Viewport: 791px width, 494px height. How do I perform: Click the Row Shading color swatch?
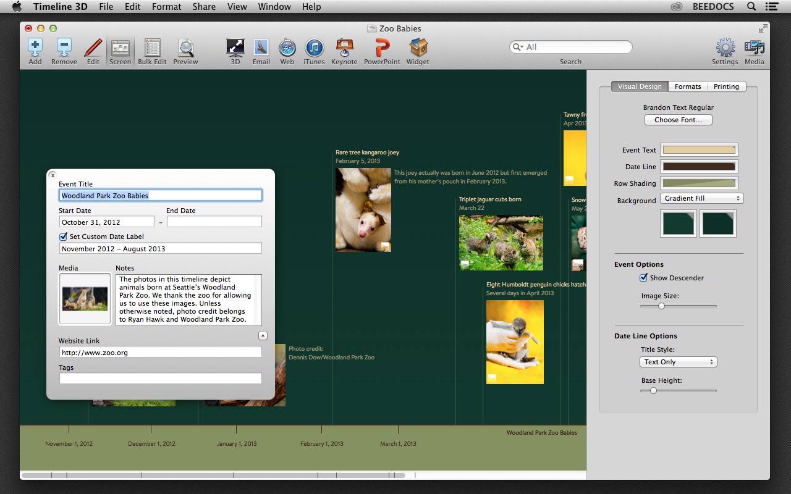[x=699, y=183]
